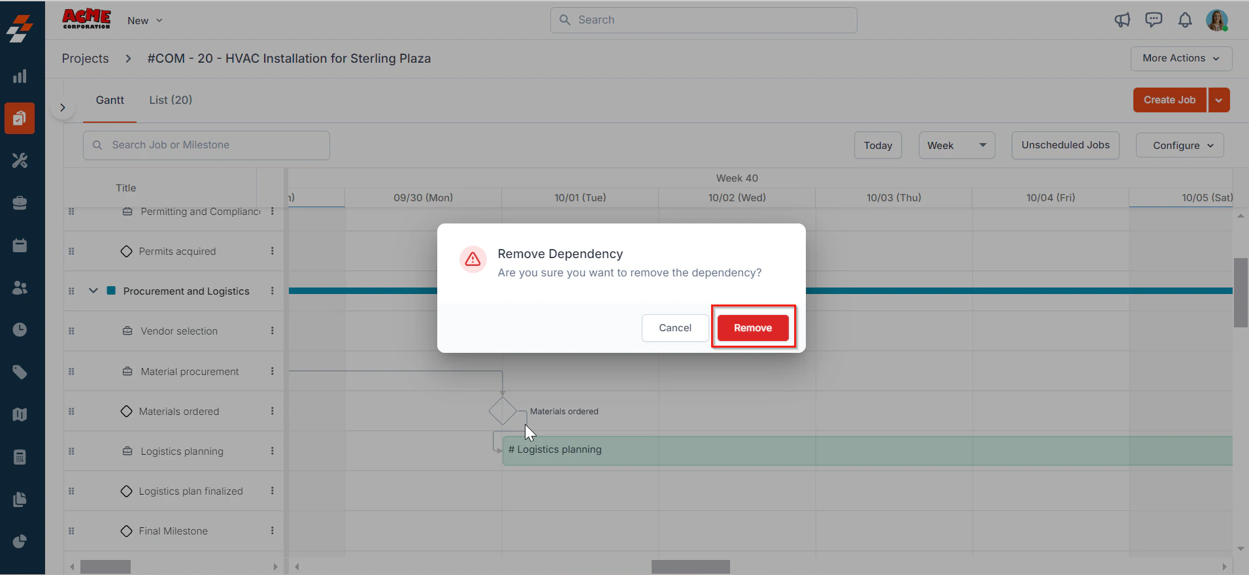Screen dimensions: 1249x575
Task: Open the More Actions dropdown
Action: [1181, 58]
